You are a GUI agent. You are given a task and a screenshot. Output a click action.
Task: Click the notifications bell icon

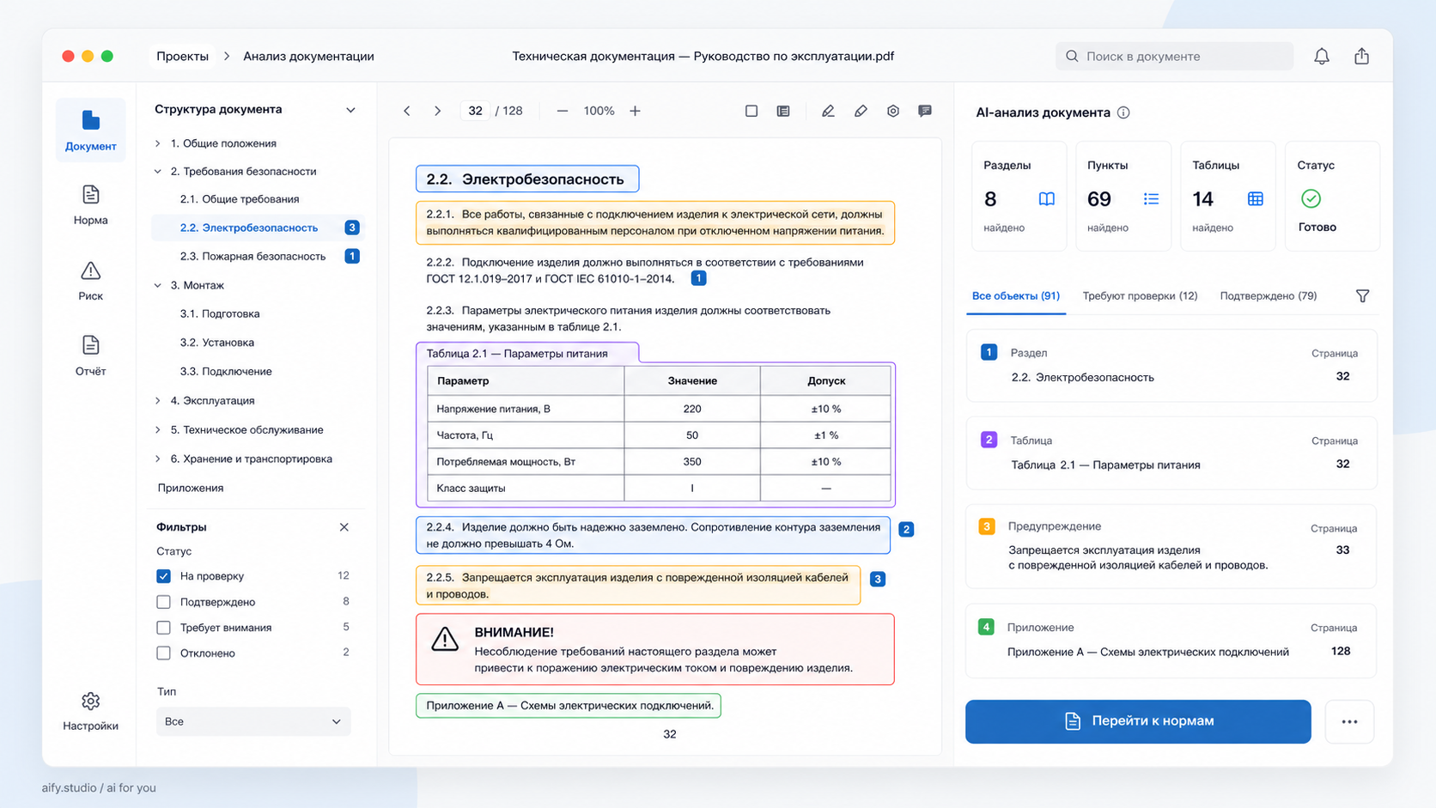[x=1322, y=56]
